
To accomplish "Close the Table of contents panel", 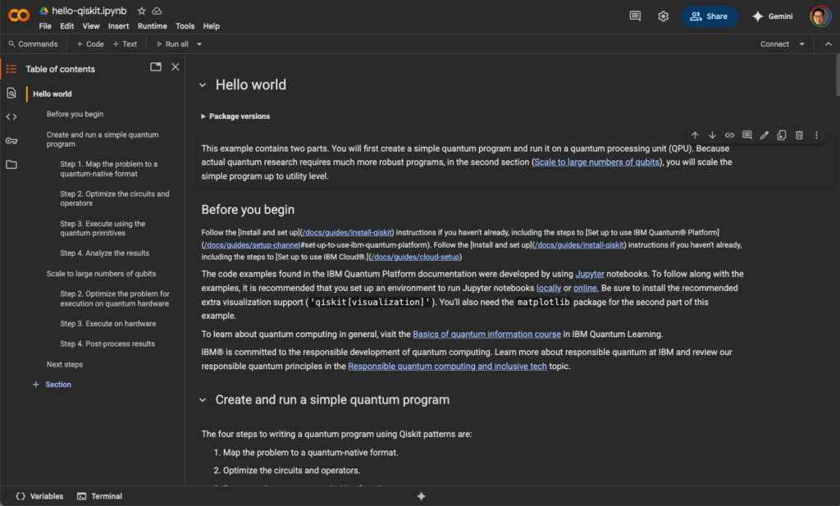I will point(176,67).
